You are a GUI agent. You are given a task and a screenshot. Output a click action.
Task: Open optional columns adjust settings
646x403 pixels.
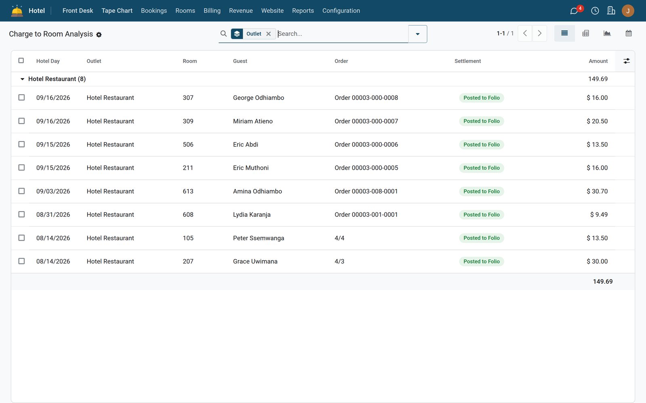tap(627, 61)
